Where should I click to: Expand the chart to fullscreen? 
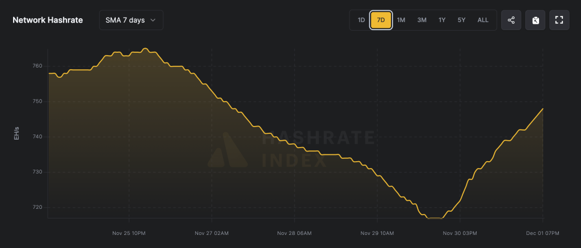click(559, 20)
